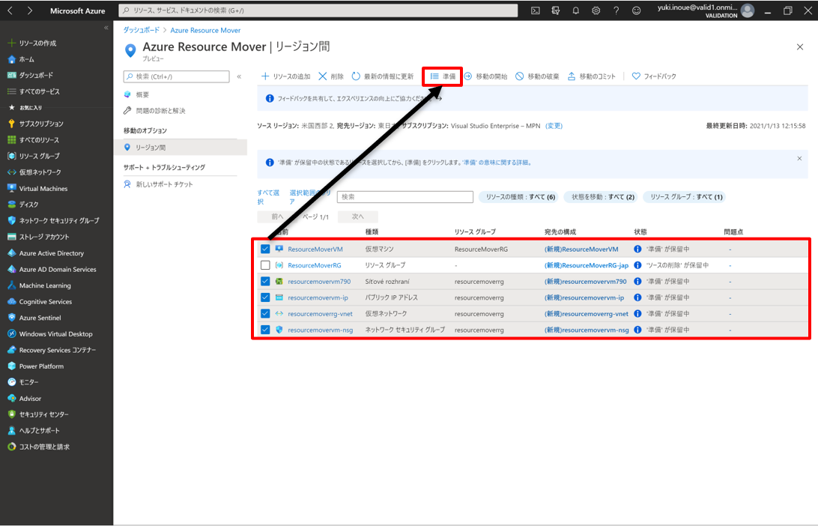The width and height of the screenshot is (818, 526).
Task: Collapse the left portal sidebar
Action: click(x=106, y=28)
